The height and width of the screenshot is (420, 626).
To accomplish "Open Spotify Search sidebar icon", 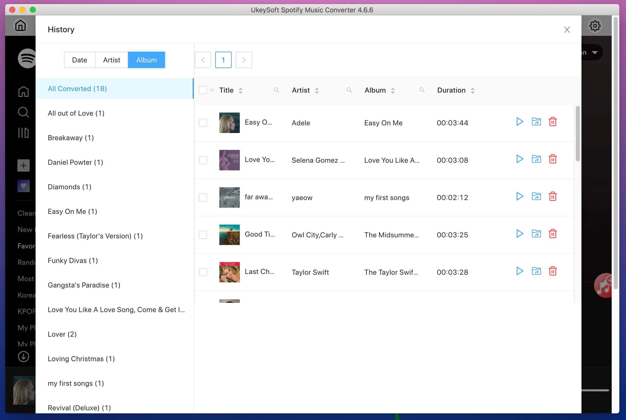I will pos(24,112).
